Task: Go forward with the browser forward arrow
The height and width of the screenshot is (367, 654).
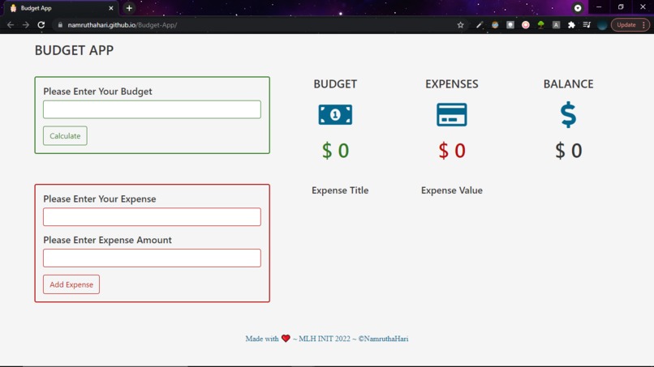Action: point(26,25)
